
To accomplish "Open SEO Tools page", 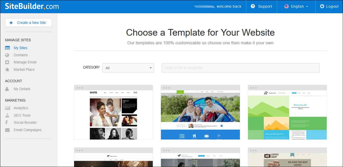I will [22, 115].
